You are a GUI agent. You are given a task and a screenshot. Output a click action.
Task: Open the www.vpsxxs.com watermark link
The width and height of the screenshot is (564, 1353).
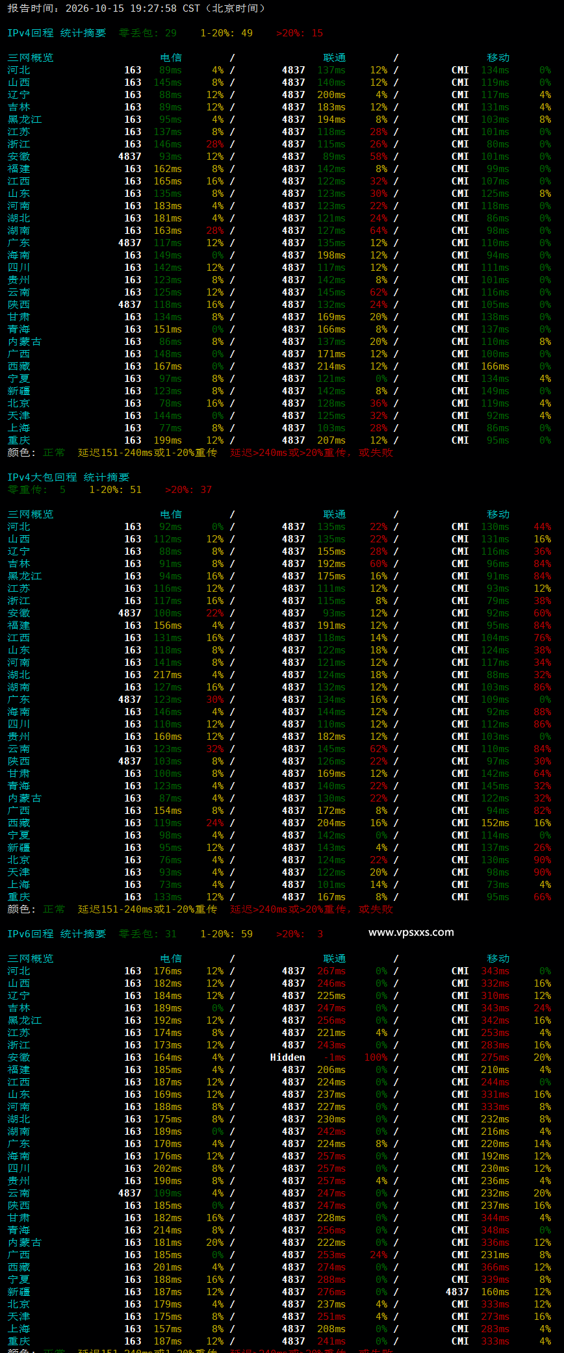411,933
